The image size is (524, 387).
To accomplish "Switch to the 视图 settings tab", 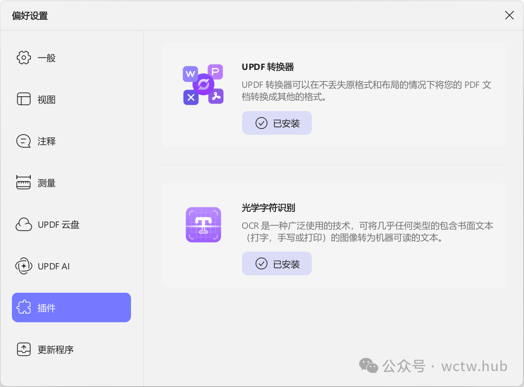I will (71, 99).
